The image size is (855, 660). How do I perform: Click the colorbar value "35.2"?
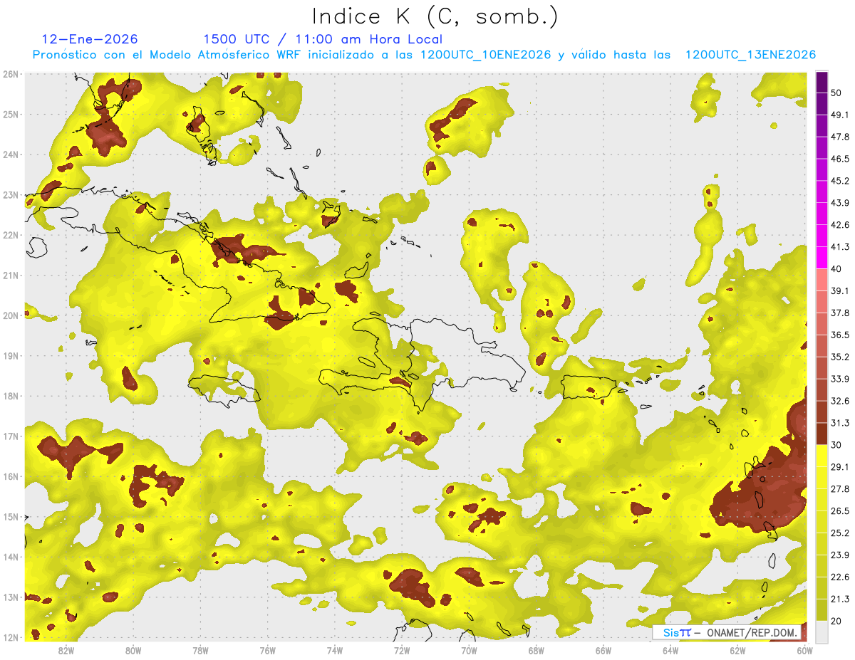pyautogui.click(x=840, y=357)
